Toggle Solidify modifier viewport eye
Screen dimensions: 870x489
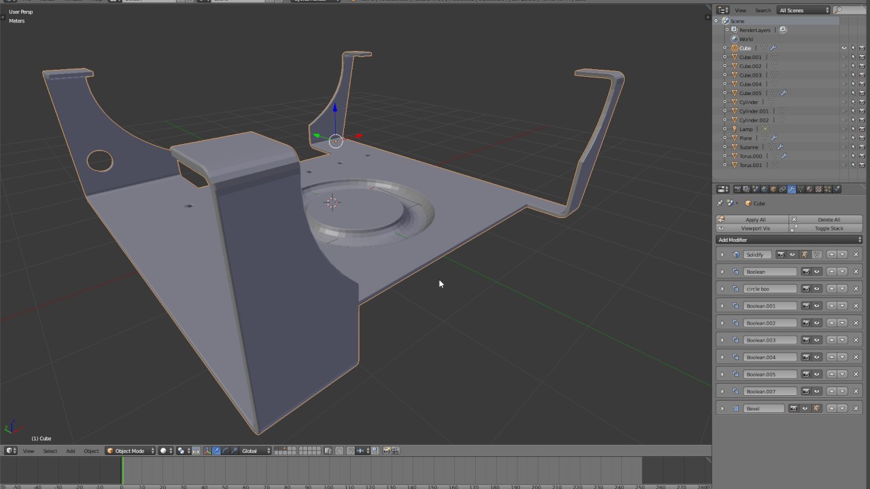(x=793, y=255)
